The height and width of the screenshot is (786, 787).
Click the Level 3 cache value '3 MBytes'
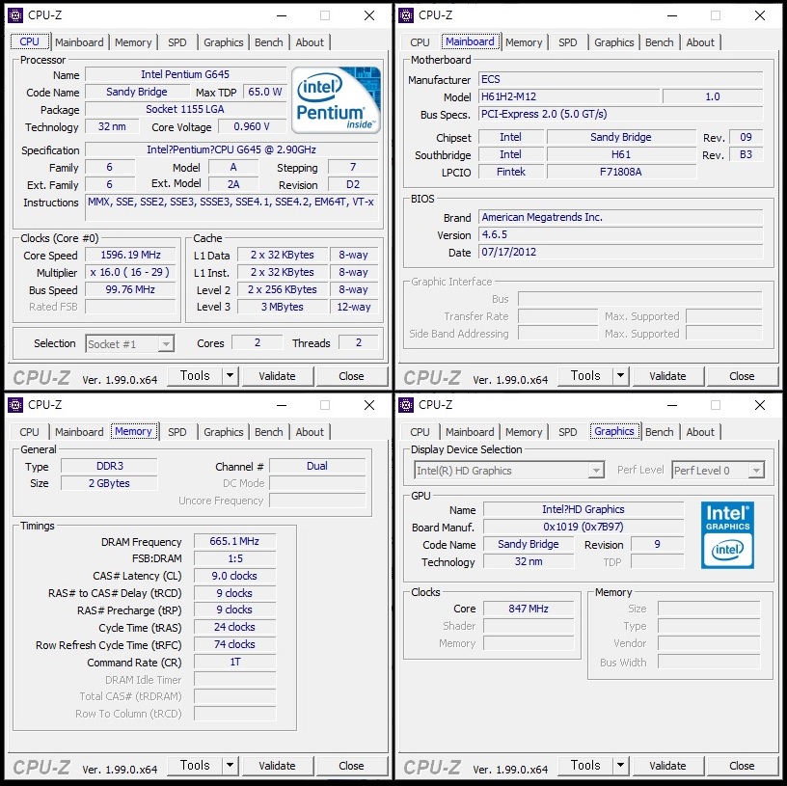point(282,307)
